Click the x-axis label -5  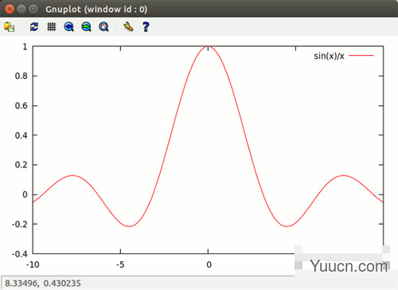pos(120,265)
